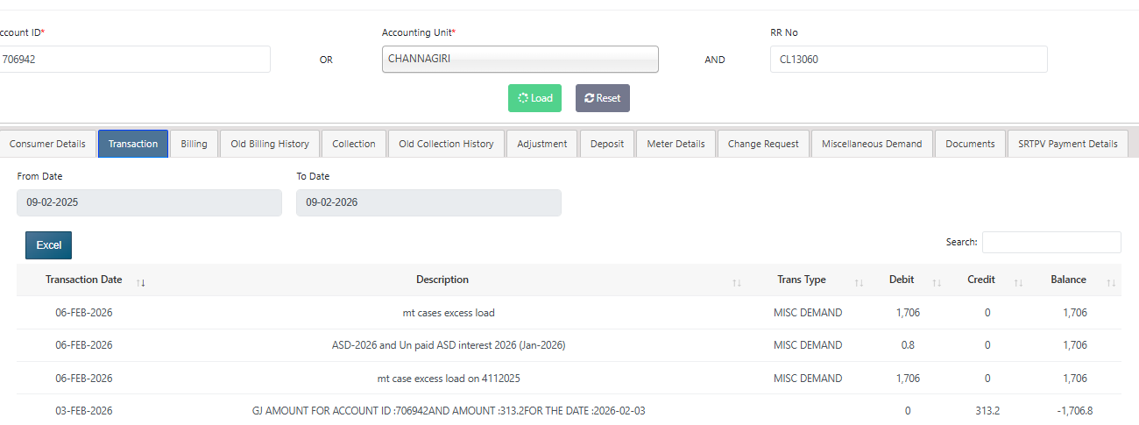The height and width of the screenshot is (425, 1139).
Task: Select the Meter Details tab
Action: pyautogui.click(x=676, y=144)
